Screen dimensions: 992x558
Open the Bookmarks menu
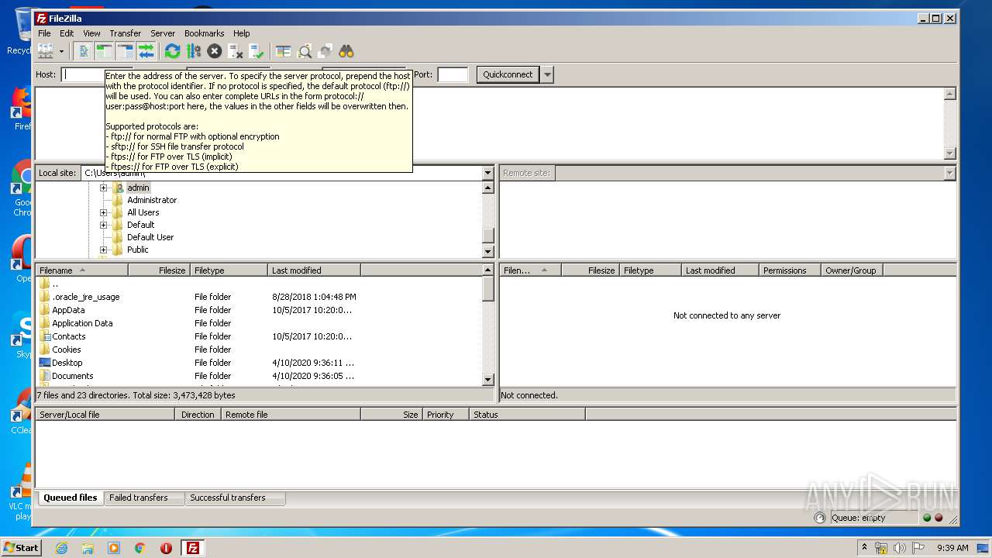pyautogui.click(x=204, y=33)
